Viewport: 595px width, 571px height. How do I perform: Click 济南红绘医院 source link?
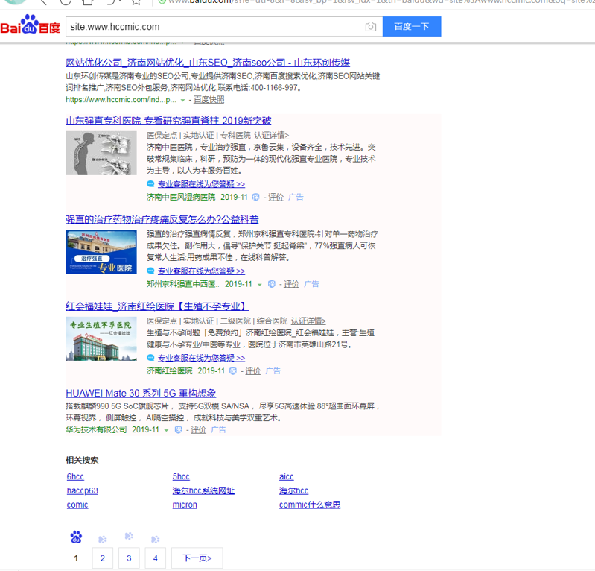click(x=170, y=370)
